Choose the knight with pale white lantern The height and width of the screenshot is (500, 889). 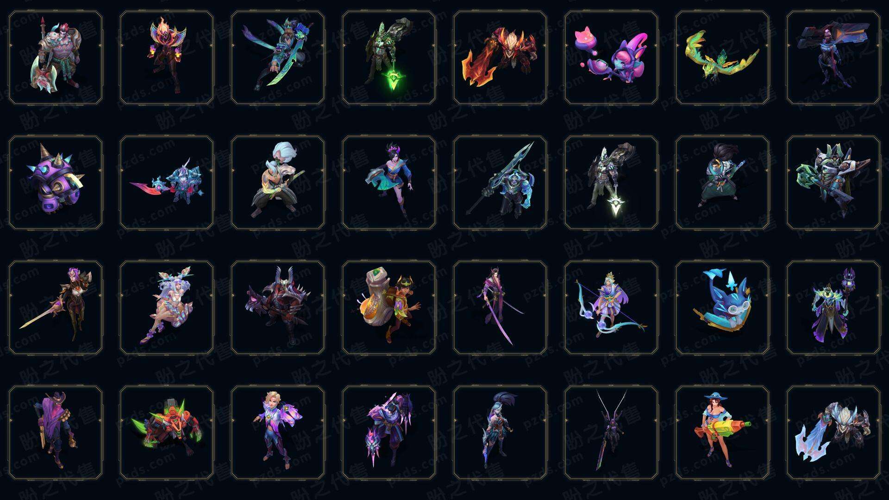click(611, 182)
